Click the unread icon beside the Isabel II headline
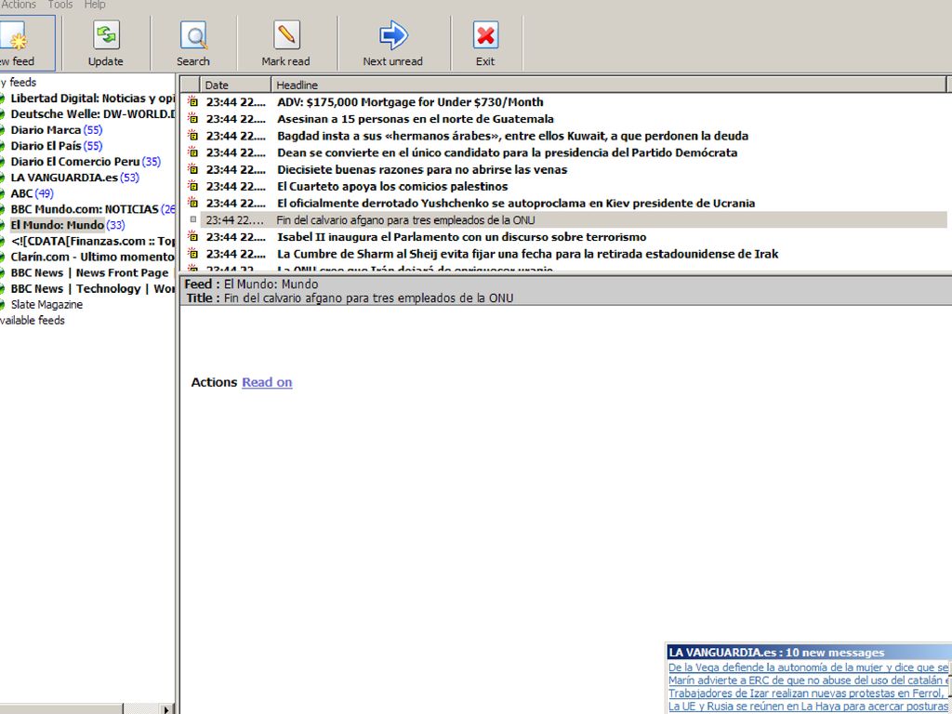The image size is (952, 714). point(193,237)
